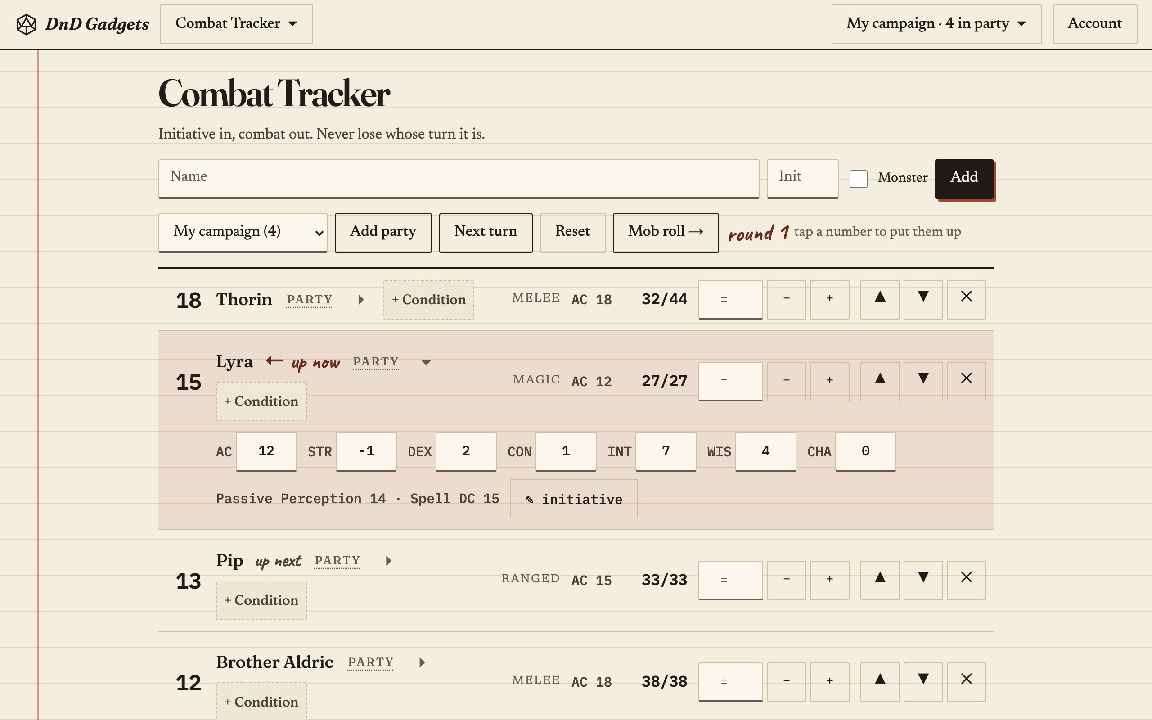Advance with Next turn button

pos(486,233)
